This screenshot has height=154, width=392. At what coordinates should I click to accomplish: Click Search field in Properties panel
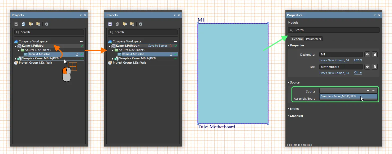tap(334, 30)
